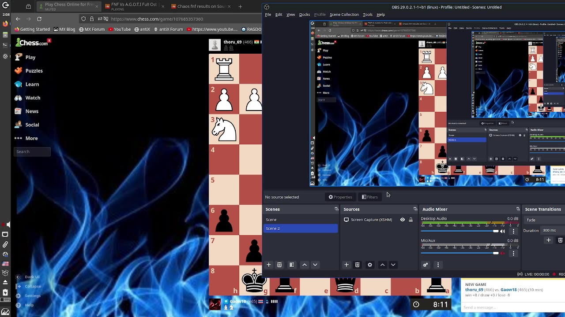Remove selected scene with the trash icon
This screenshot has height=317, width=565.
[x=279, y=265]
